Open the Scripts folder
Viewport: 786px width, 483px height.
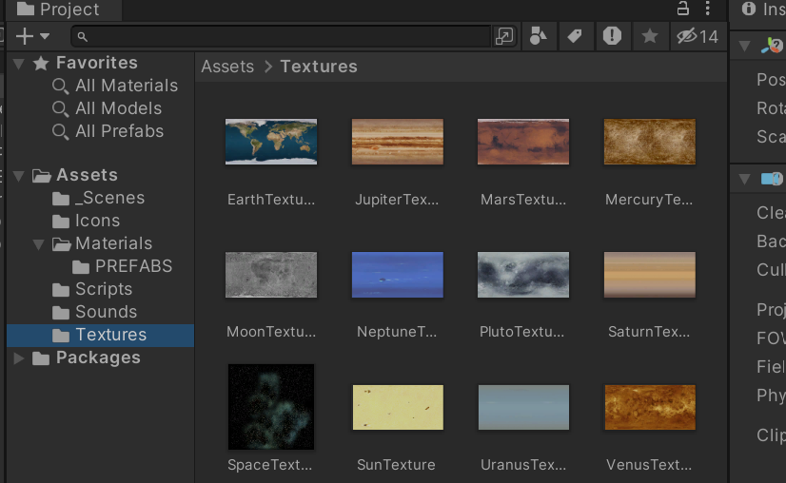click(x=103, y=289)
